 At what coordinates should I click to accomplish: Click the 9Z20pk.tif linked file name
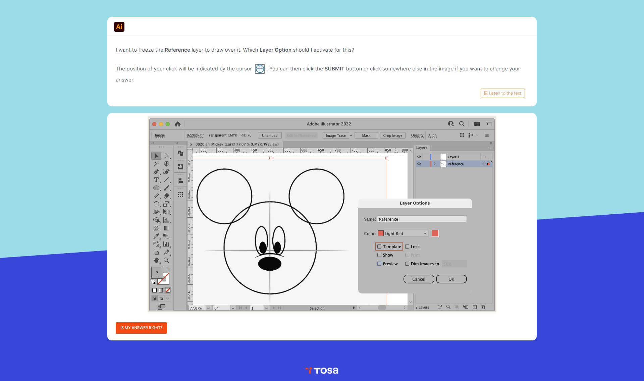coord(195,135)
